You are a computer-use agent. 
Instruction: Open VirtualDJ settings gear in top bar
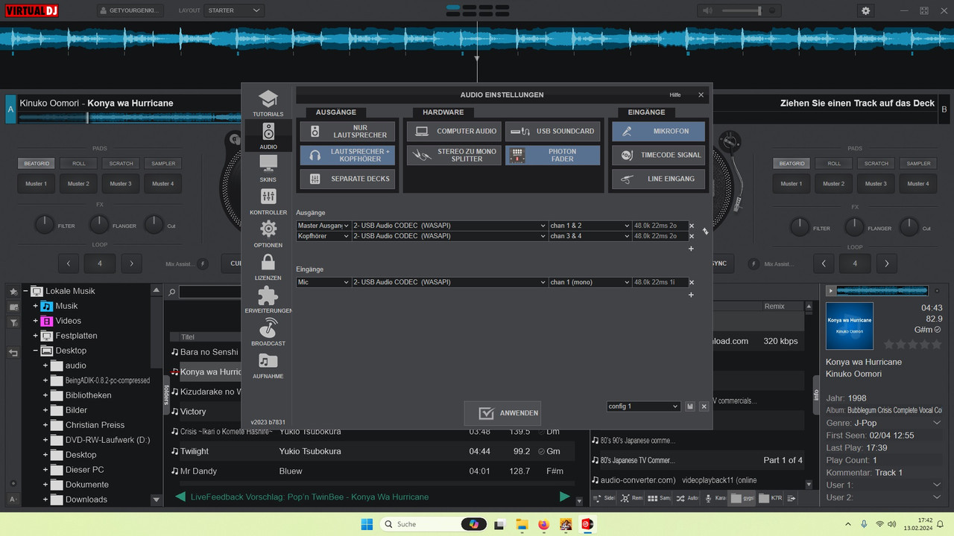coord(865,10)
